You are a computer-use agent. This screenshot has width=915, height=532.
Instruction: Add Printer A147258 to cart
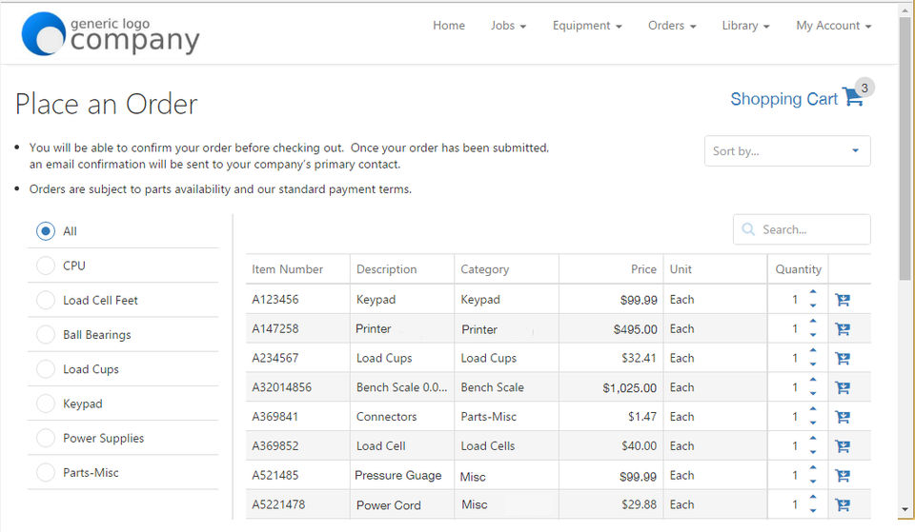(x=842, y=328)
